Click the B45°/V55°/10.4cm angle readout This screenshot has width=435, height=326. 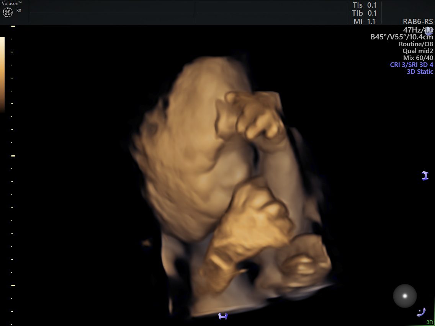(x=402, y=37)
